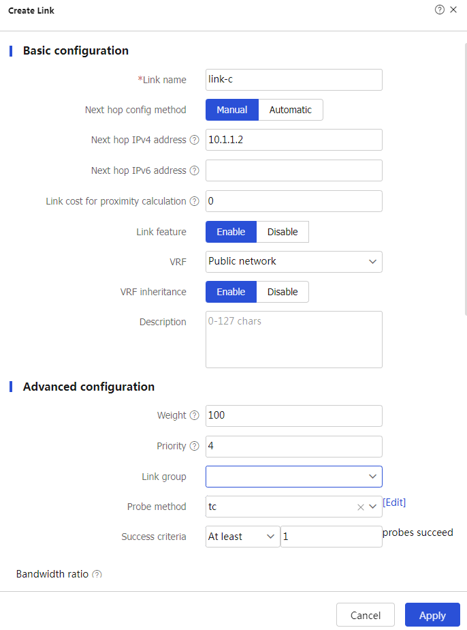Click the Cancel button

pos(366,615)
